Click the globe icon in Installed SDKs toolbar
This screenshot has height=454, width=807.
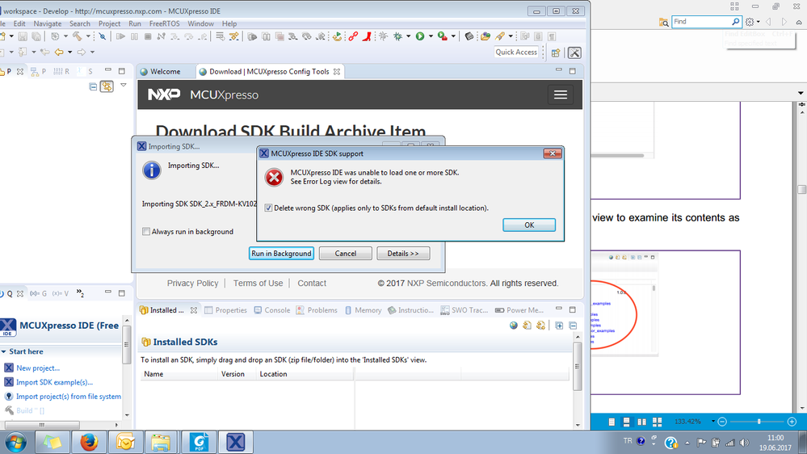tap(513, 326)
